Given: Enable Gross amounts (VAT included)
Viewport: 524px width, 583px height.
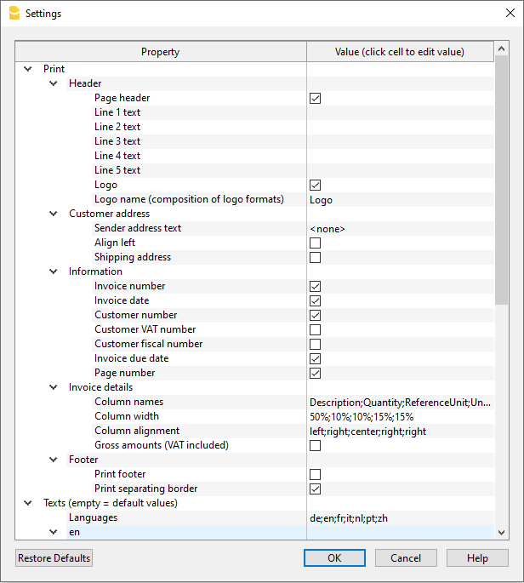Looking at the screenshot, I should pyautogui.click(x=316, y=445).
